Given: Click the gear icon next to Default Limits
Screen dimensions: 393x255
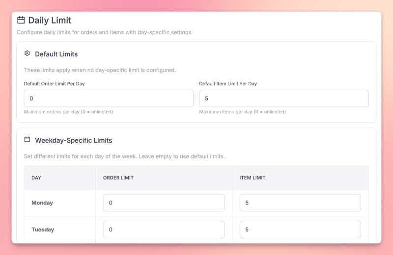Looking at the screenshot, I should [x=27, y=53].
